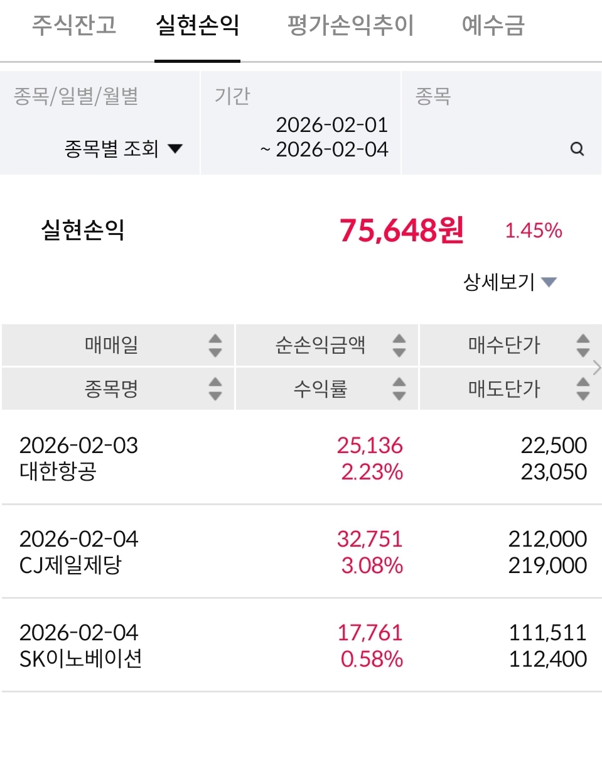Sort by 수익률 column arrows
The height and width of the screenshot is (771, 602).
coord(399,389)
